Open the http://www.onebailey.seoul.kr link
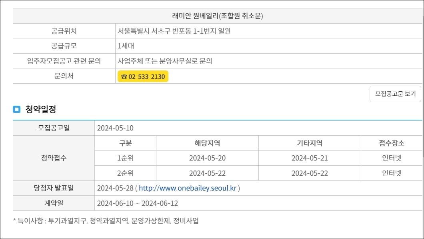Image resolution: width=424 pixels, height=239 pixels. click(x=188, y=188)
